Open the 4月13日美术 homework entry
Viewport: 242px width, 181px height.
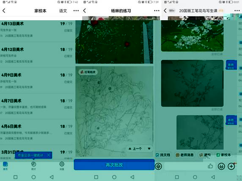coord(37,29)
